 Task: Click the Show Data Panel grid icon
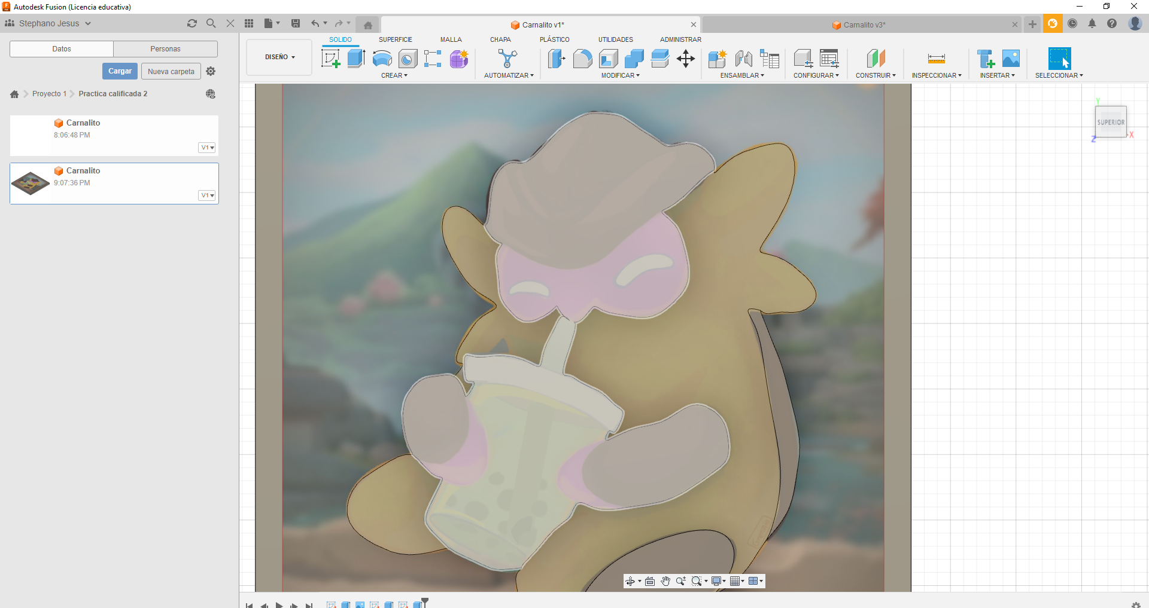point(249,23)
